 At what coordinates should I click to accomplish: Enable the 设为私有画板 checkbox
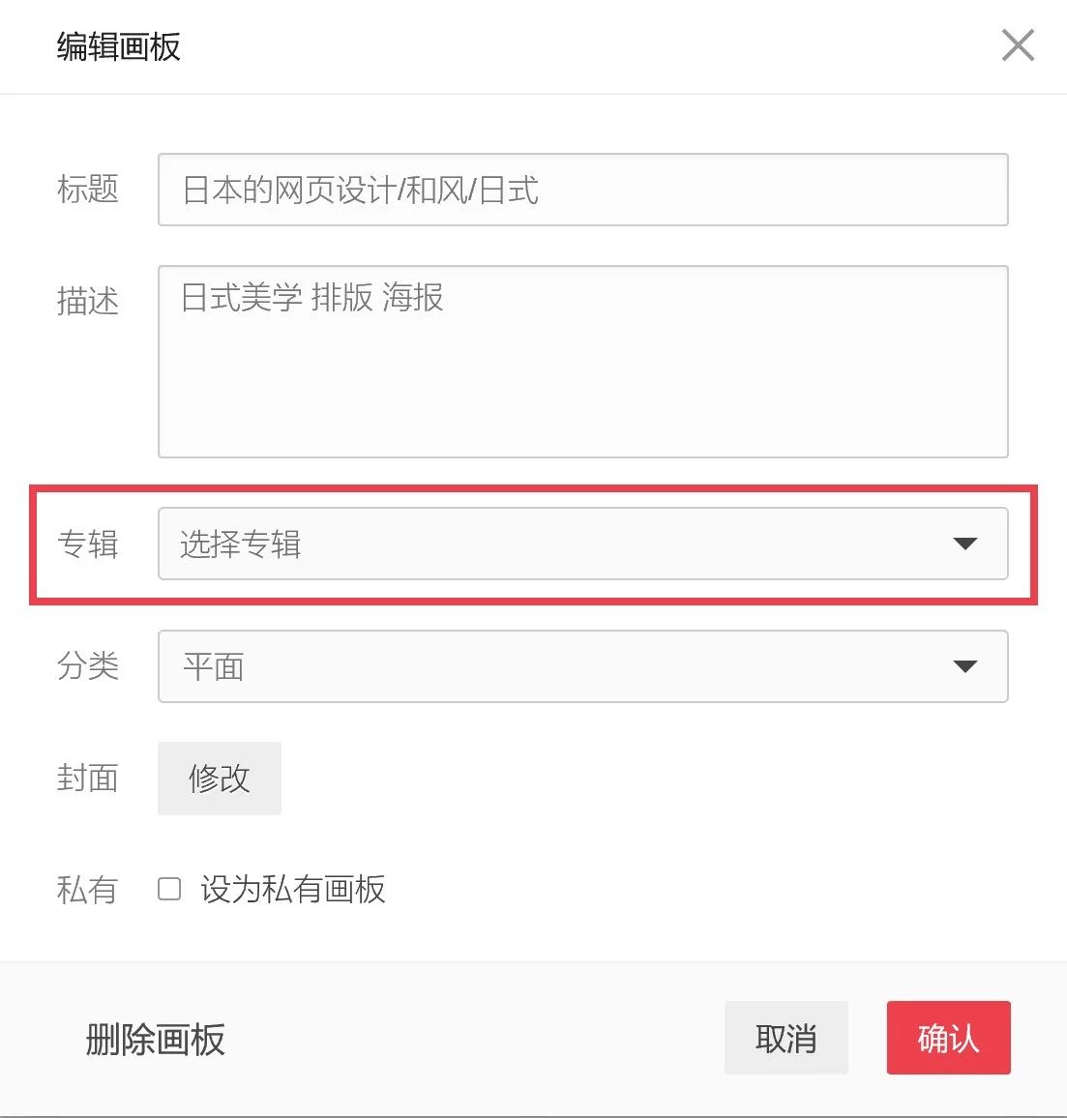[x=169, y=889]
